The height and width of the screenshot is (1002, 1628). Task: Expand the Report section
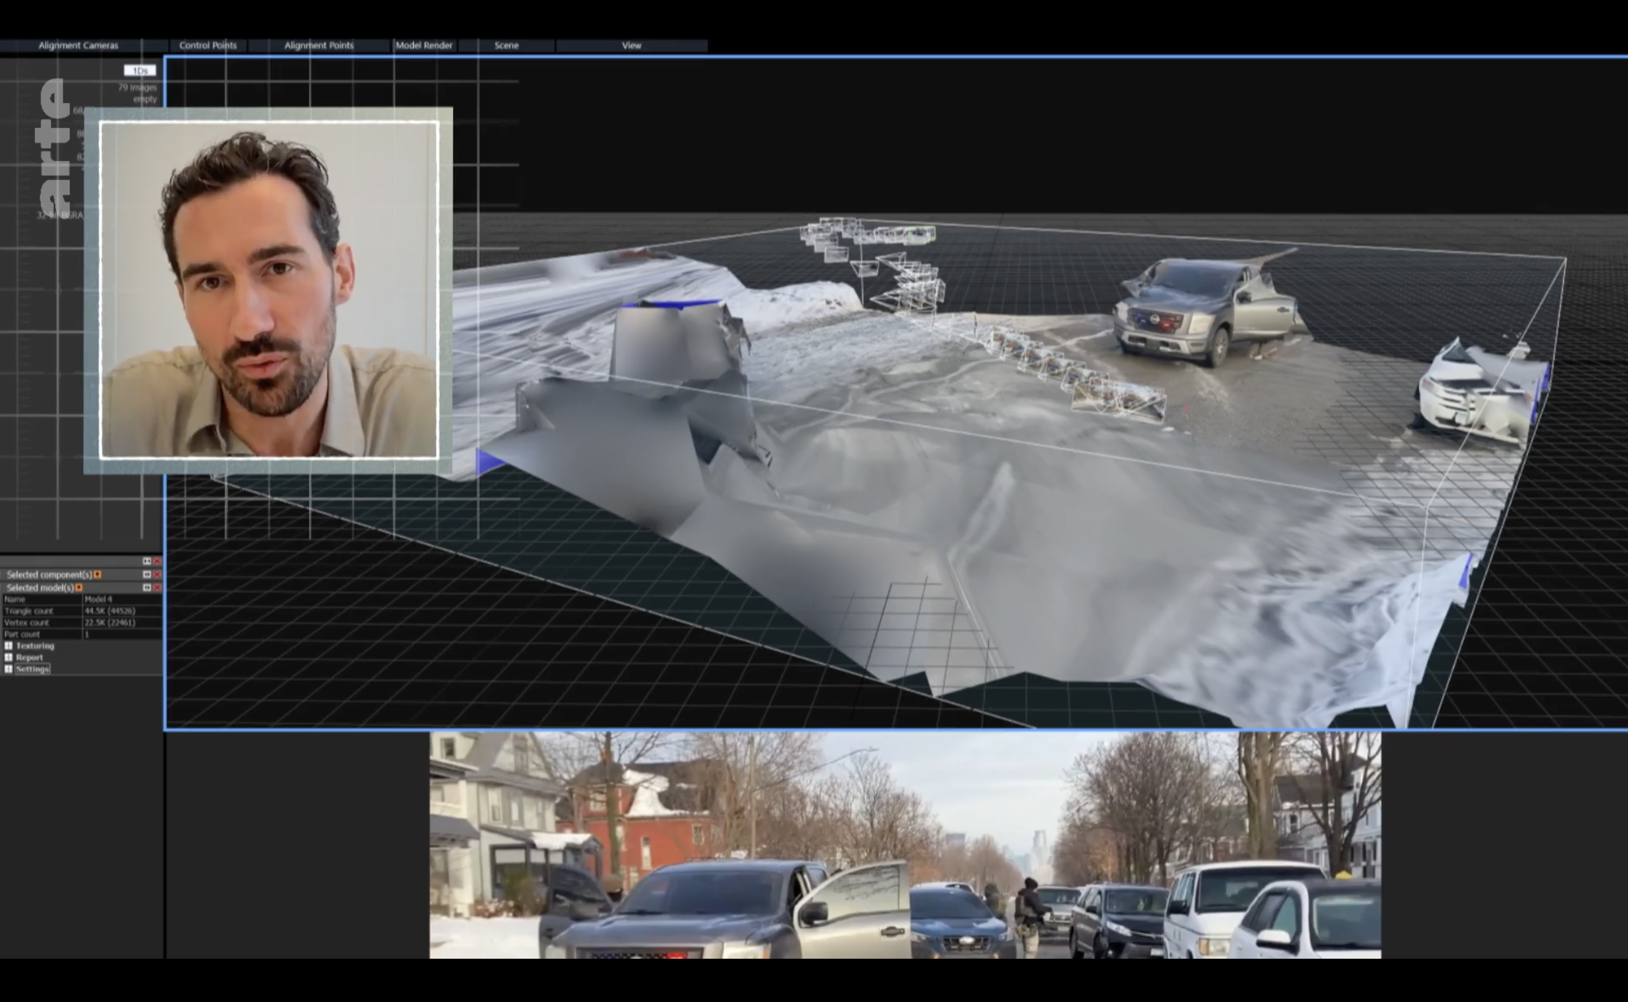tap(9, 657)
